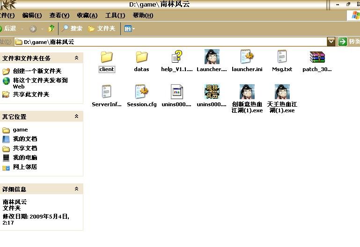
Task: Open the 帮助(H) menu
Action: tap(143, 15)
